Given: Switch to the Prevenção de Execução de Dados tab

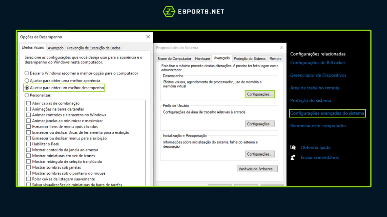Looking at the screenshot, I should click(x=94, y=47).
